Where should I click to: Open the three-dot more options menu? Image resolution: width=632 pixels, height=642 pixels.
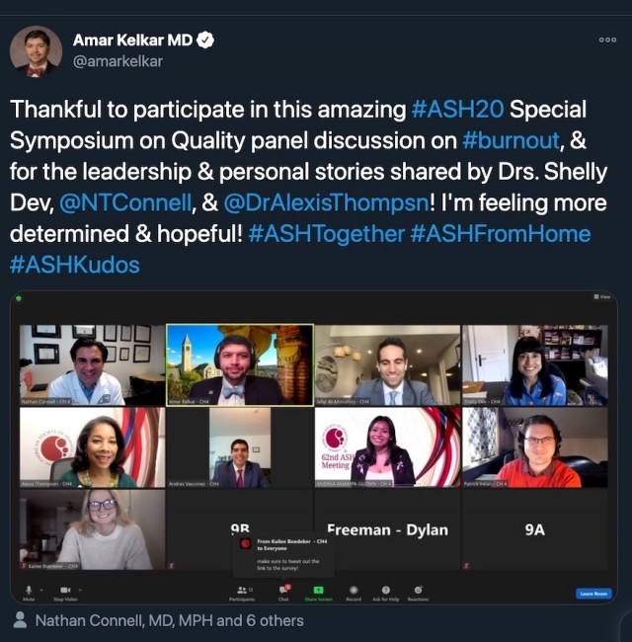tap(607, 40)
